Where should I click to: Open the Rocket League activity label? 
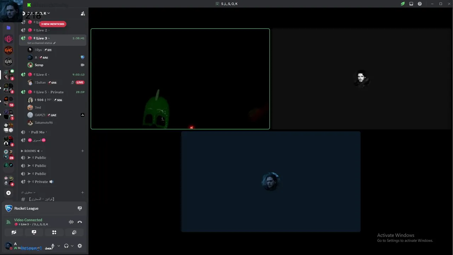point(27,209)
